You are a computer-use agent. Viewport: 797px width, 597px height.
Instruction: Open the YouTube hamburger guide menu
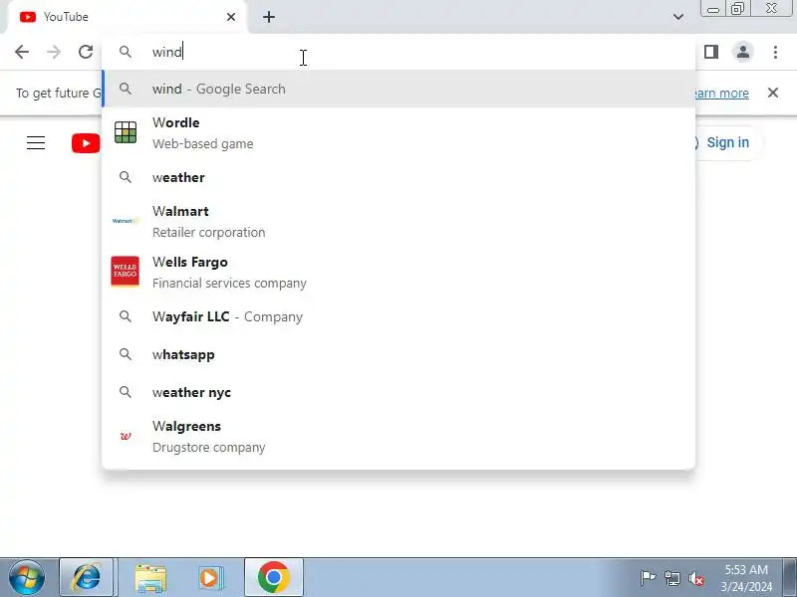coord(36,142)
